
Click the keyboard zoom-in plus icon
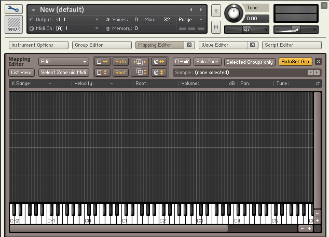pos(310,228)
